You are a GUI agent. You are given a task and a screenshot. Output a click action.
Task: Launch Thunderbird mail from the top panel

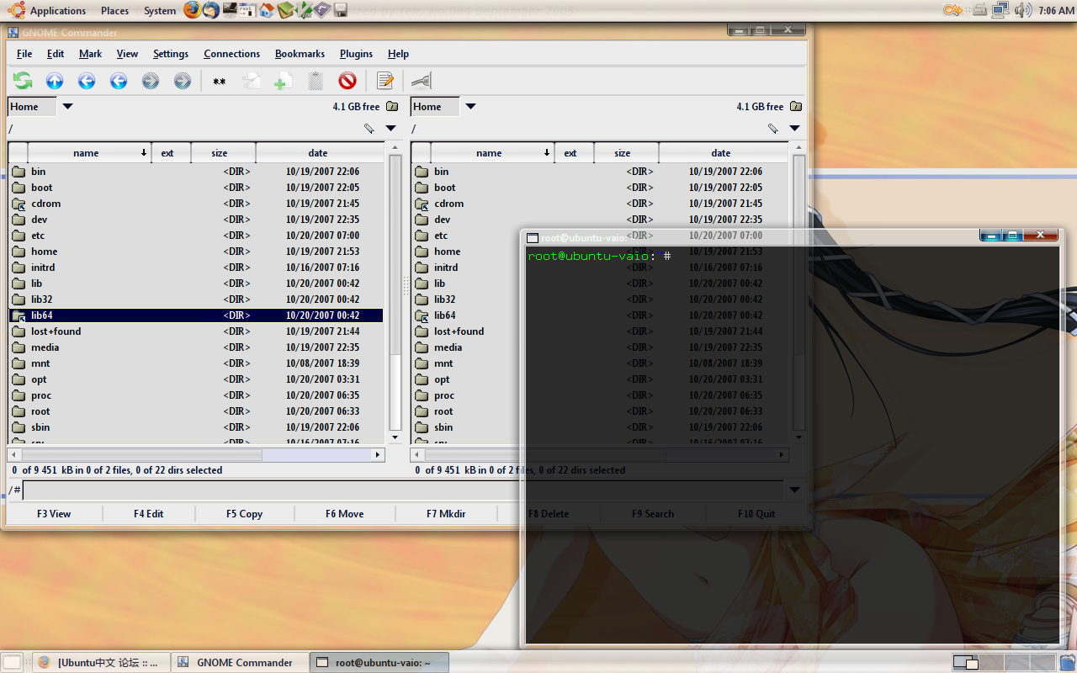coord(211,10)
